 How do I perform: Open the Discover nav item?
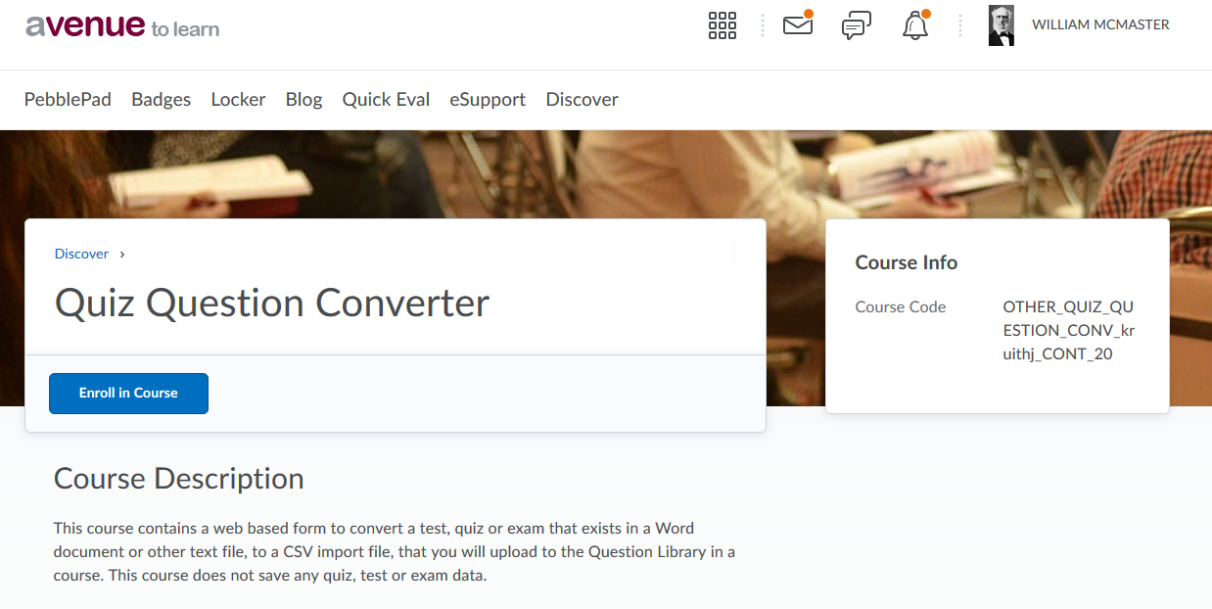click(582, 99)
